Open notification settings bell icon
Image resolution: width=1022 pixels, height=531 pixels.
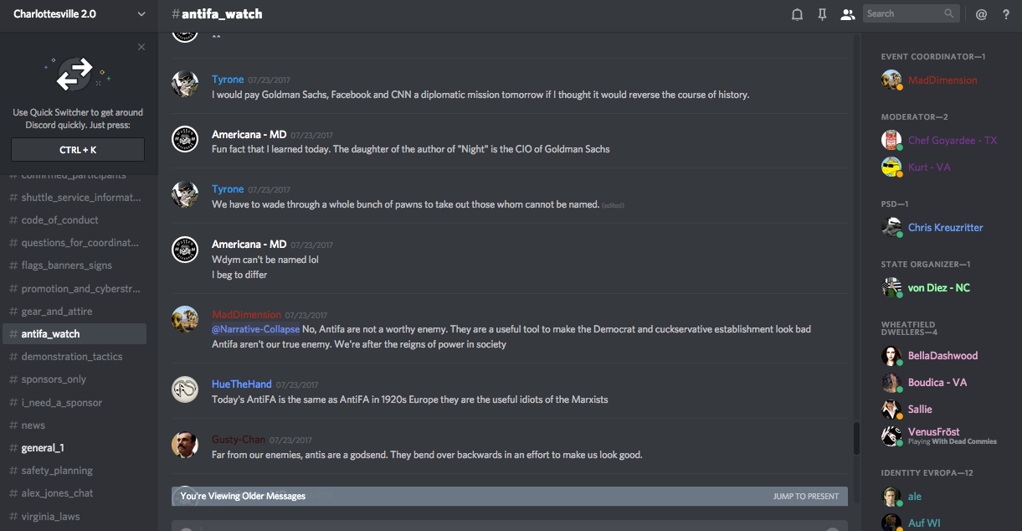[x=797, y=14]
